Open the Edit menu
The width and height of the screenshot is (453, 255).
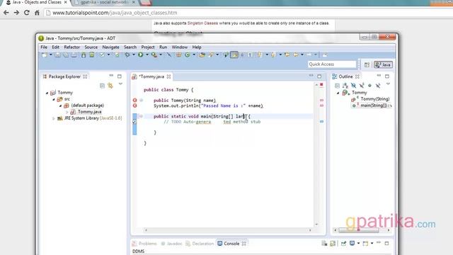click(55, 47)
